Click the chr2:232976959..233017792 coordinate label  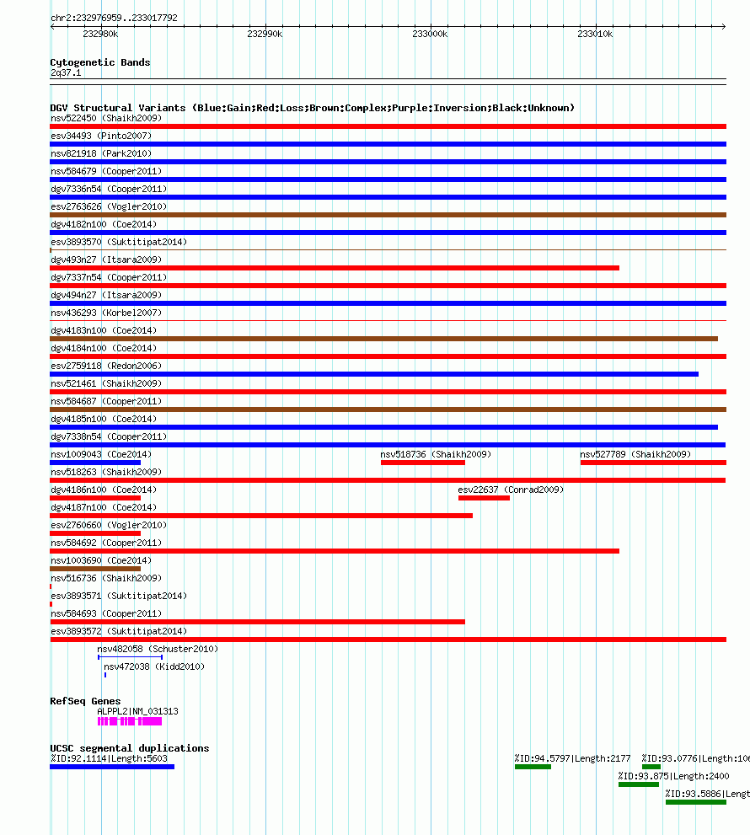(114, 18)
